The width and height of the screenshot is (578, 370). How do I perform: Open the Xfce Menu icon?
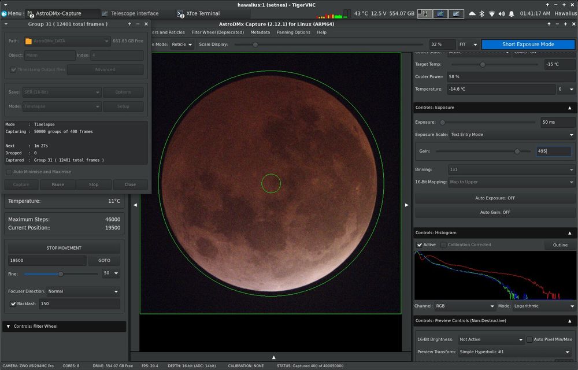(x=12, y=13)
